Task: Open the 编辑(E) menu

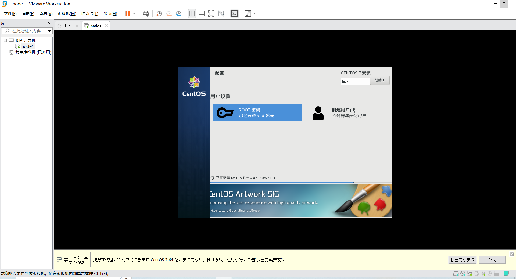Action: pos(28,14)
